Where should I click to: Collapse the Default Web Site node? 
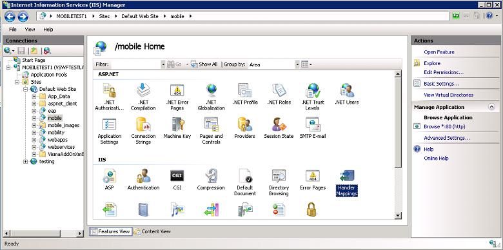tap(25, 89)
